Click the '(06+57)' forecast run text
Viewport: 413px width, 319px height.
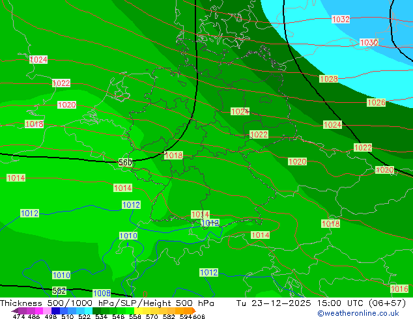pos(387,303)
